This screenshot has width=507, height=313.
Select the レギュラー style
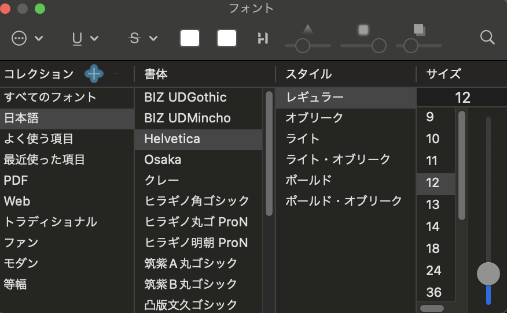(x=346, y=98)
